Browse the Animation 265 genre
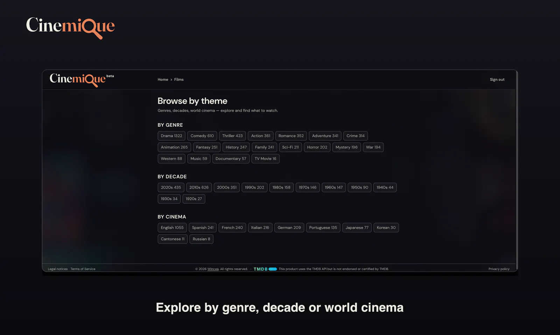The width and height of the screenshot is (560, 335). (x=174, y=147)
